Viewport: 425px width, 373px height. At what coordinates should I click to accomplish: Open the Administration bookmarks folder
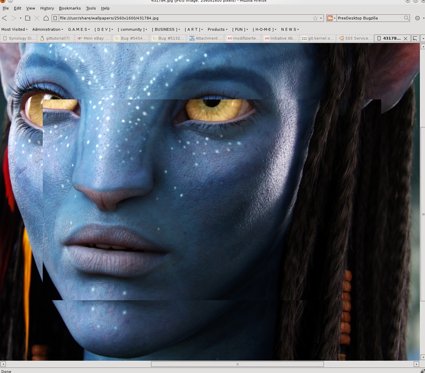(47, 29)
